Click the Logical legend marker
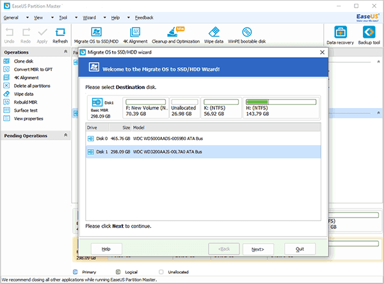The width and height of the screenshot is (384, 284). click(x=118, y=272)
